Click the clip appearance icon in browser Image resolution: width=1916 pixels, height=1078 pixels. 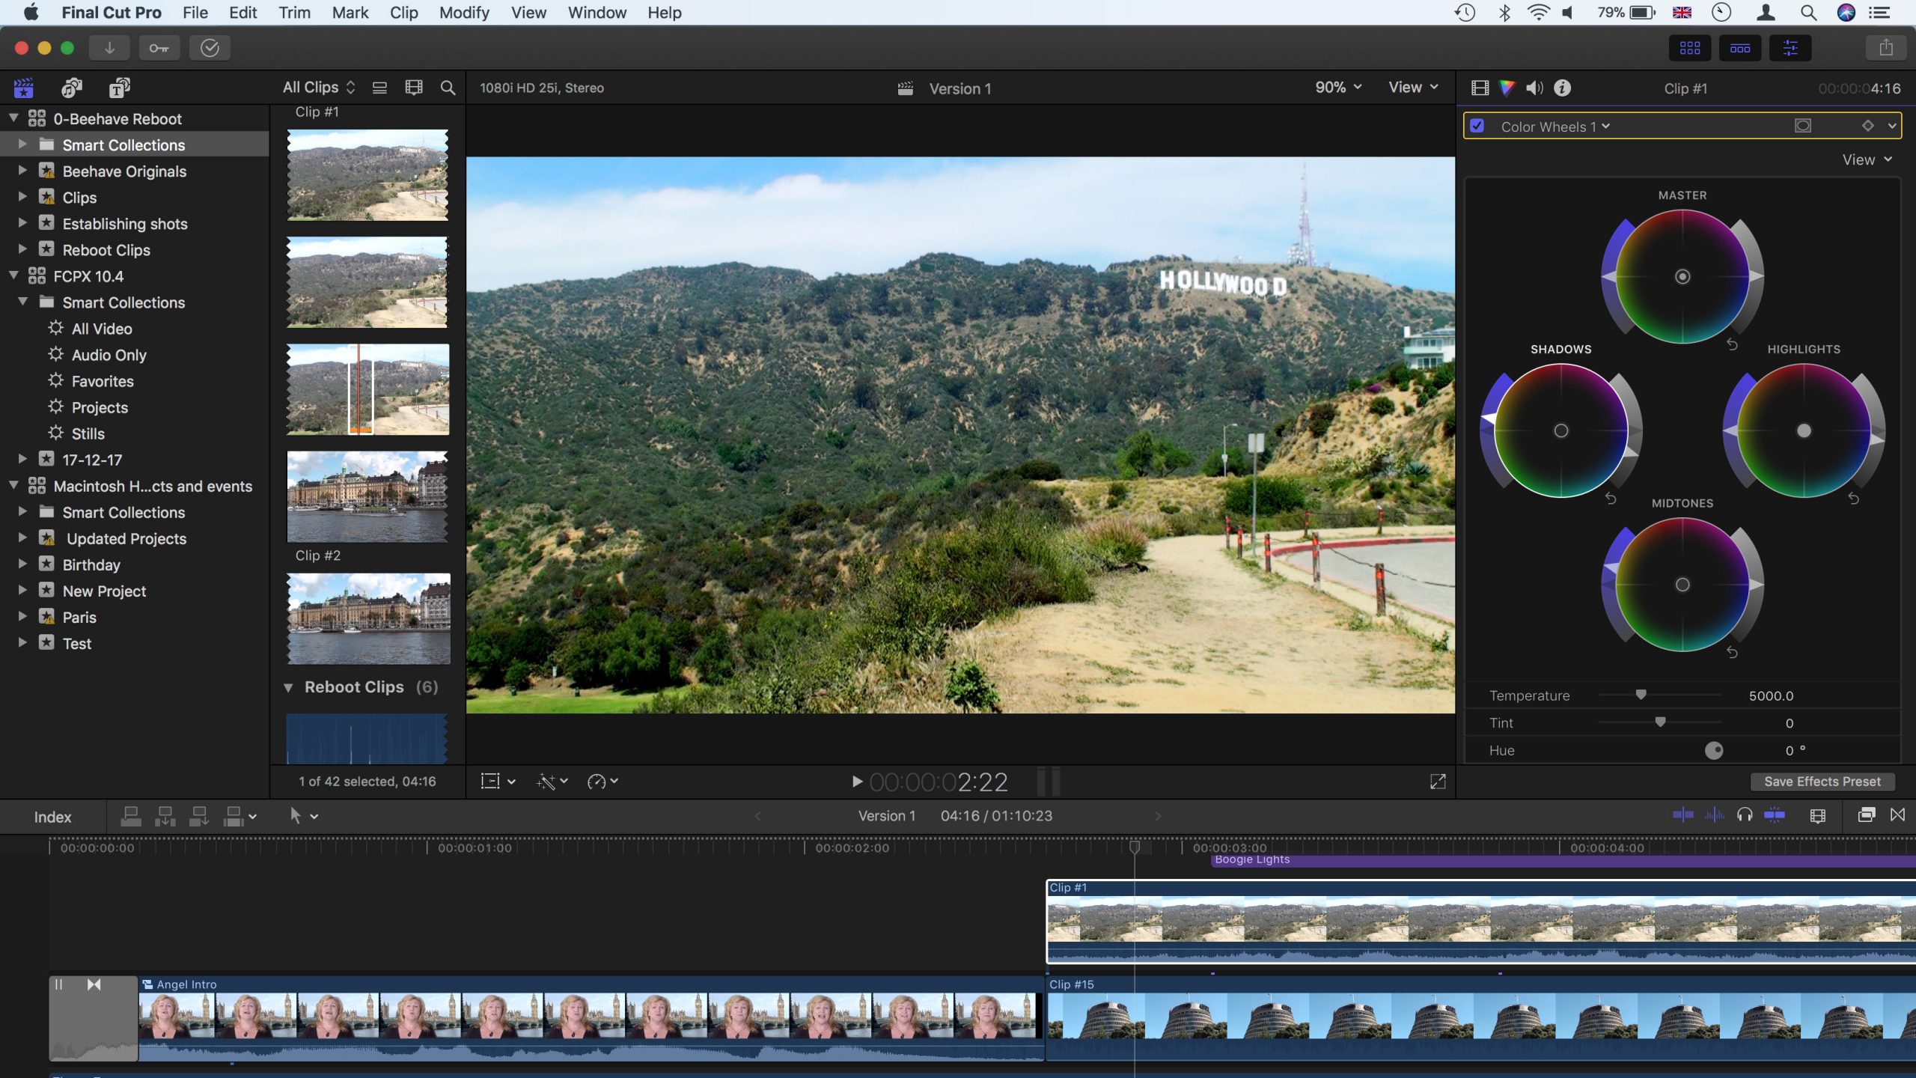click(413, 88)
